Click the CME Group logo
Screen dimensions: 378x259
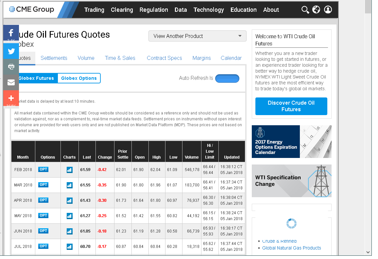32,9
